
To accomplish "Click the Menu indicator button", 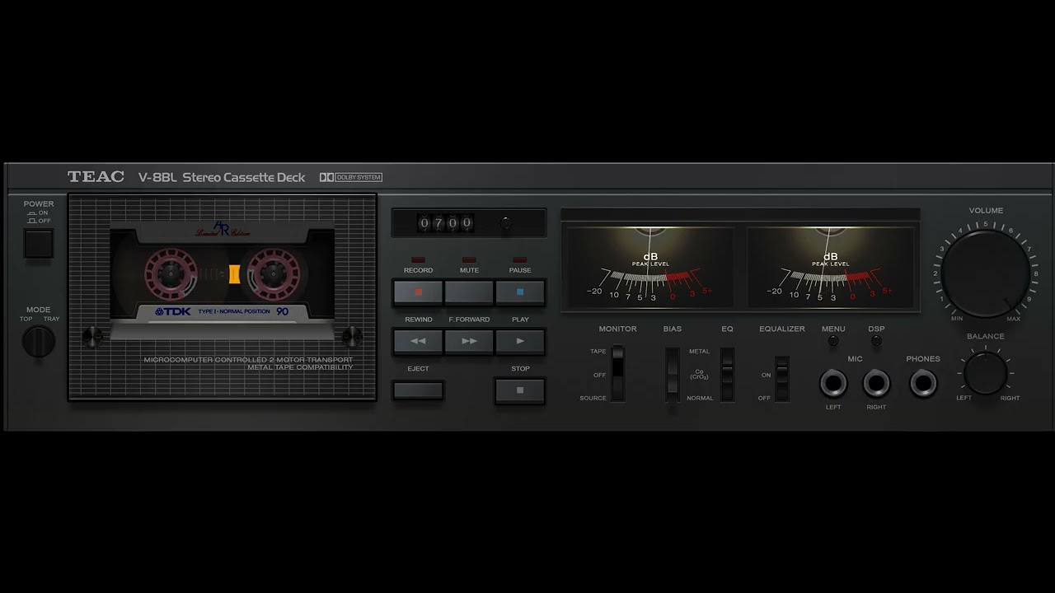I will [x=833, y=340].
